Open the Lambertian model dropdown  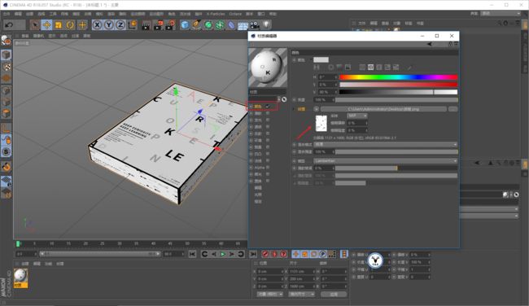386,161
